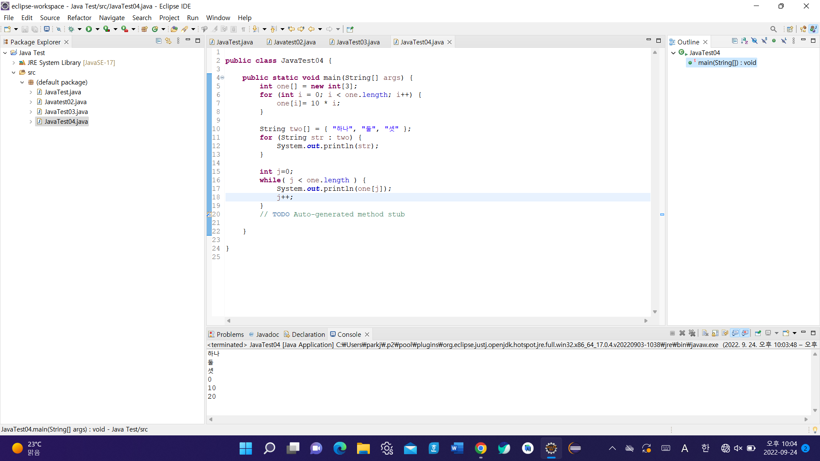Toggle Link with Editor in Package Explorer
The height and width of the screenshot is (461, 820).
click(168, 41)
